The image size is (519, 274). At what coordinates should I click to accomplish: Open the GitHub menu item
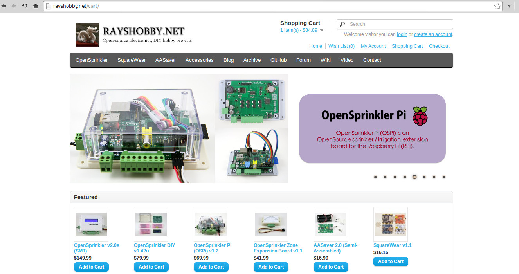(x=279, y=60)
